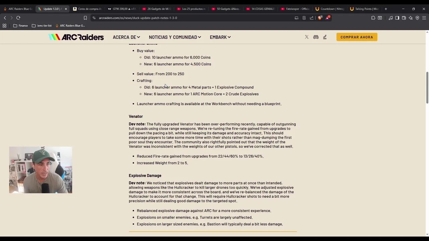Viewport: 429px width, 241px height.
Task: Click text 'Increased Weight from 2 to 5.'
Action: pos(162,163)
